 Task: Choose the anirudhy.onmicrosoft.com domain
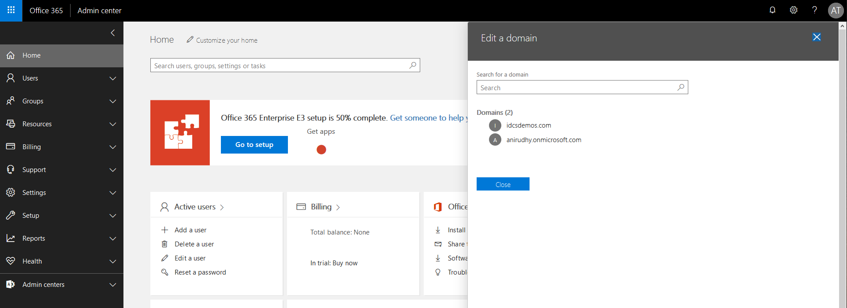click(543, 140)
